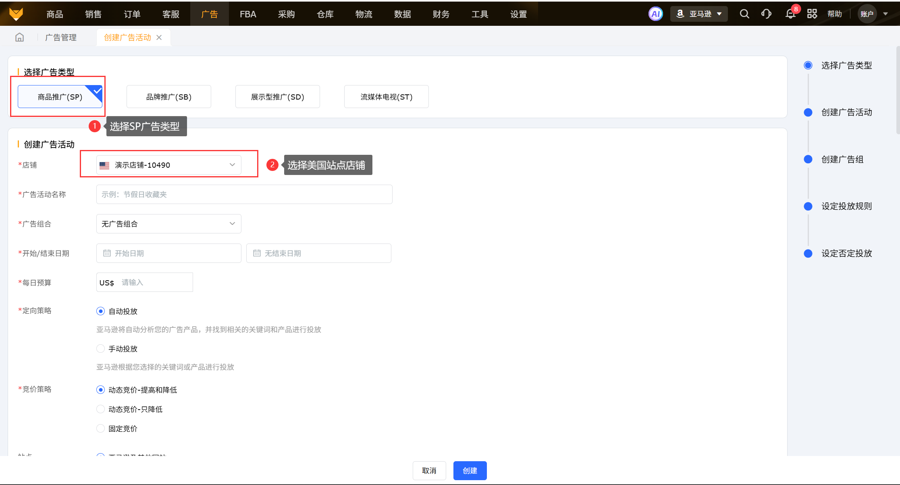
Task: Open the 广告组合 portfolio dropdown
Action: point(168,224)
